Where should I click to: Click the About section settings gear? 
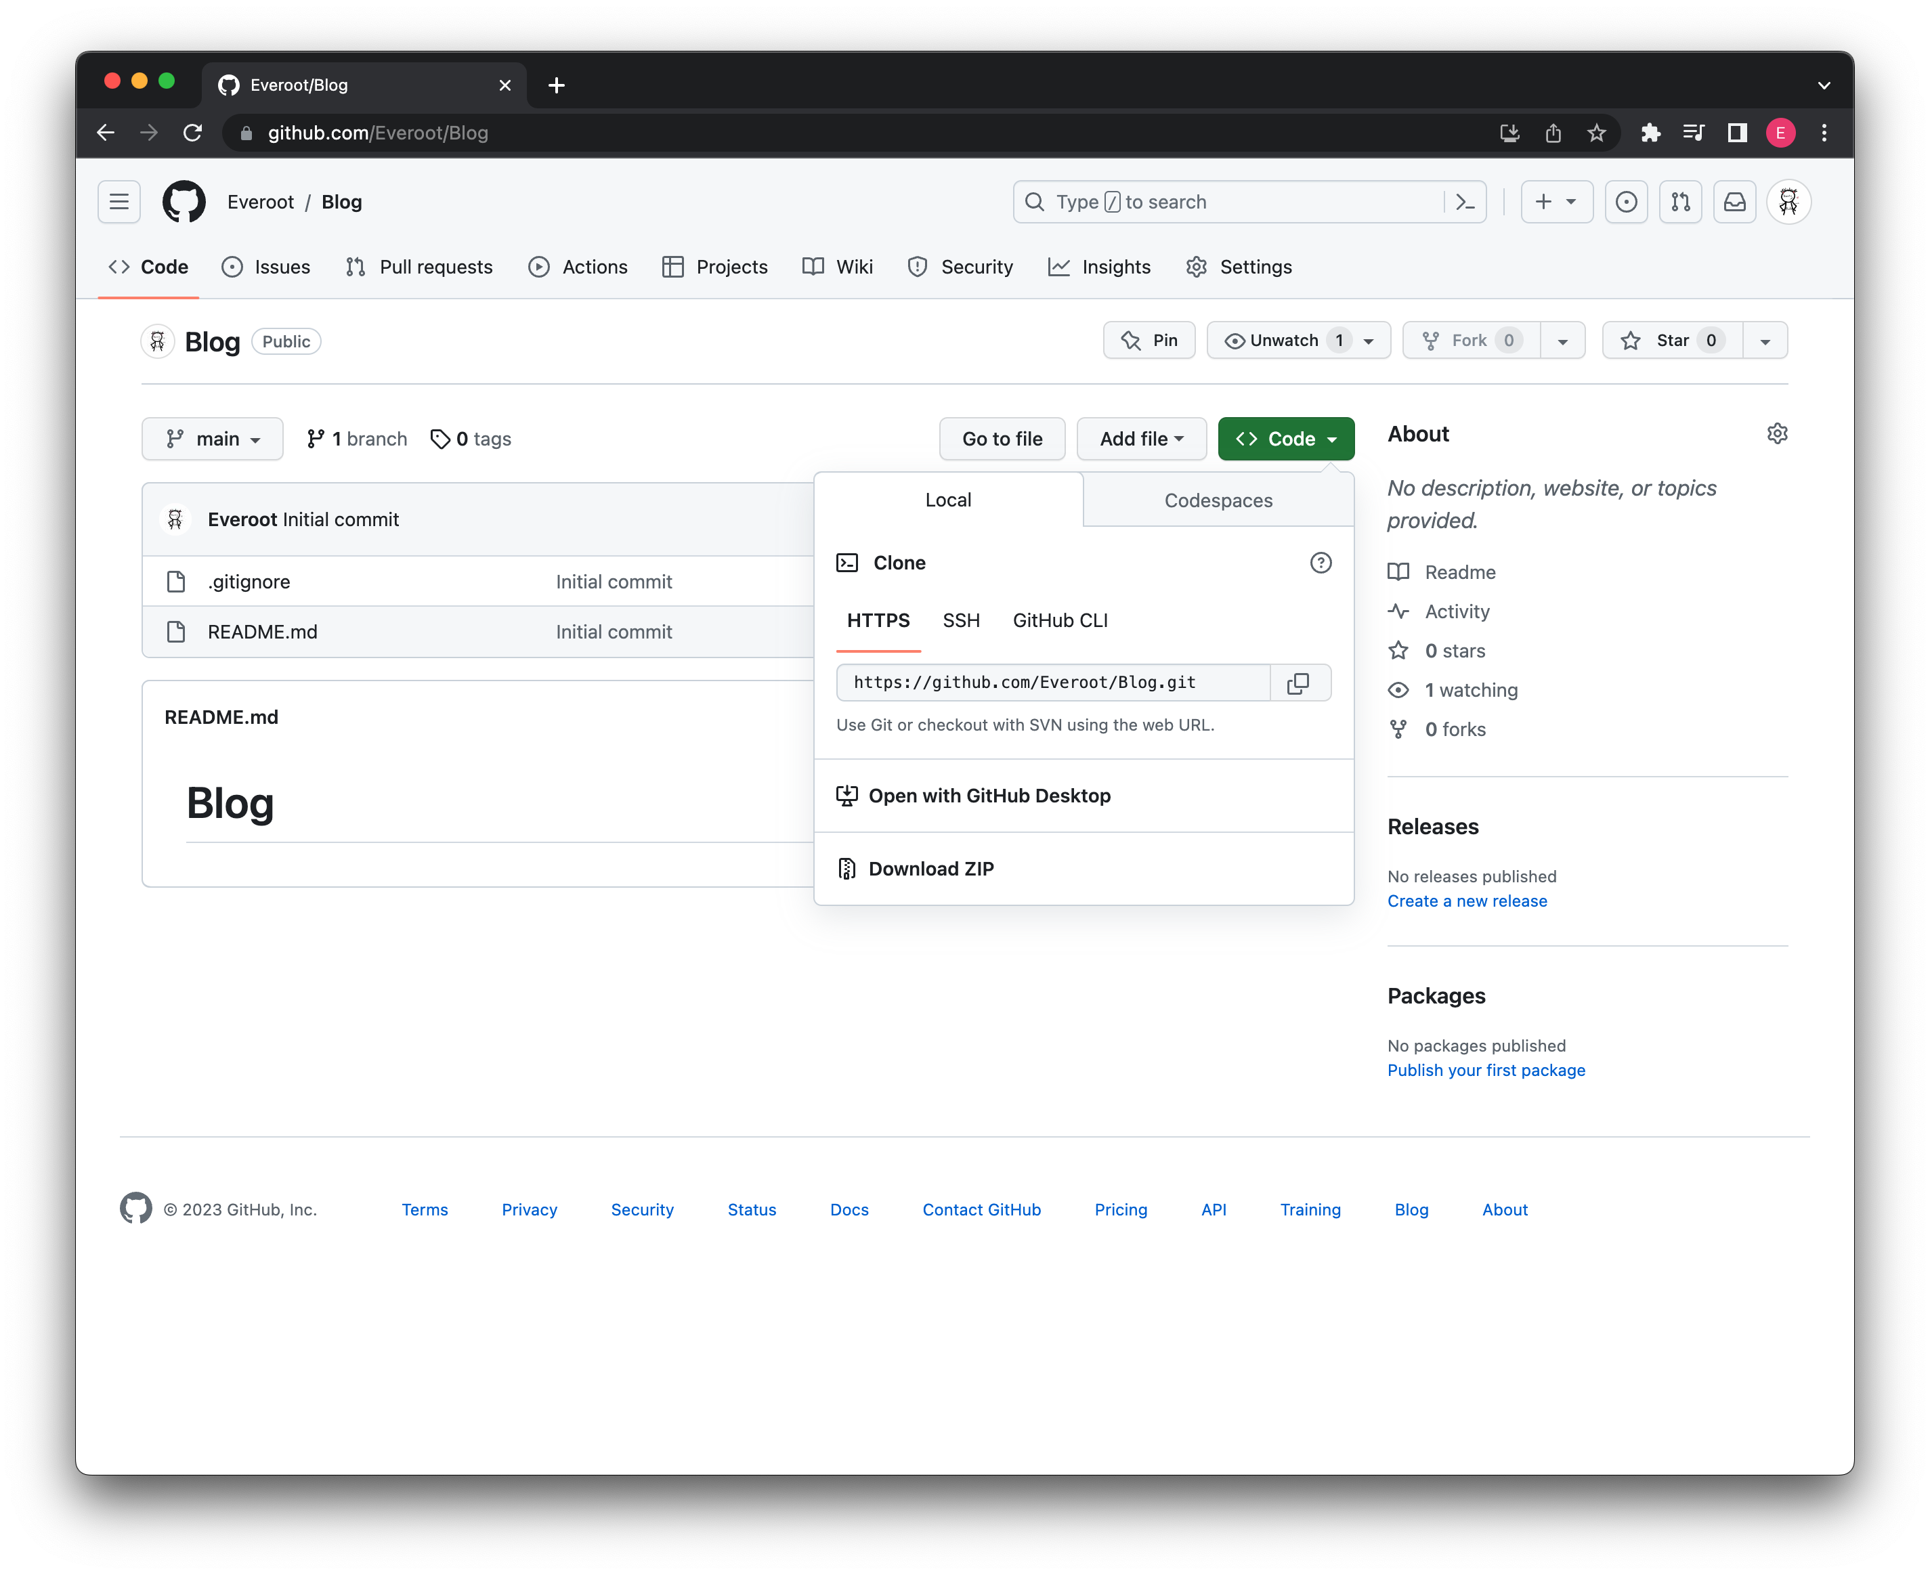pyautogui.click(x=1778, y=433)
